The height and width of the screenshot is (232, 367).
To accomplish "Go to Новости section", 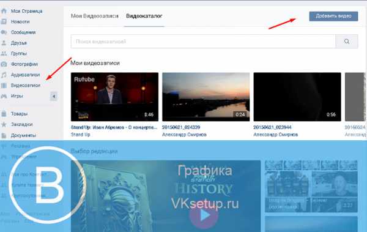I will pos(20,21).
